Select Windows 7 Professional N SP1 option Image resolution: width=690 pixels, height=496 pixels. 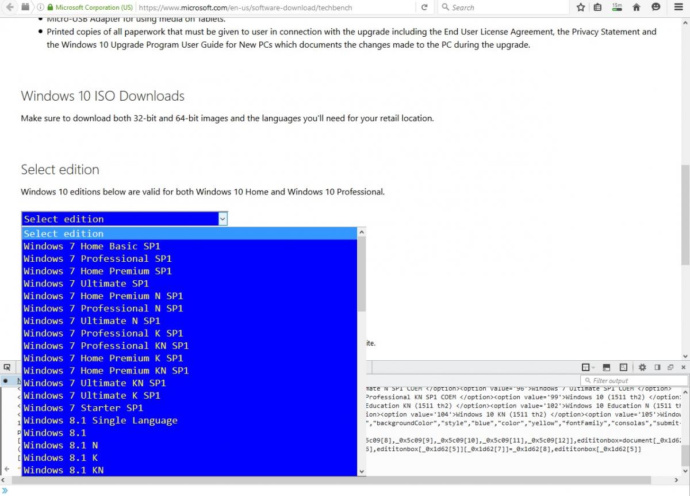click(x=189, y=308)
